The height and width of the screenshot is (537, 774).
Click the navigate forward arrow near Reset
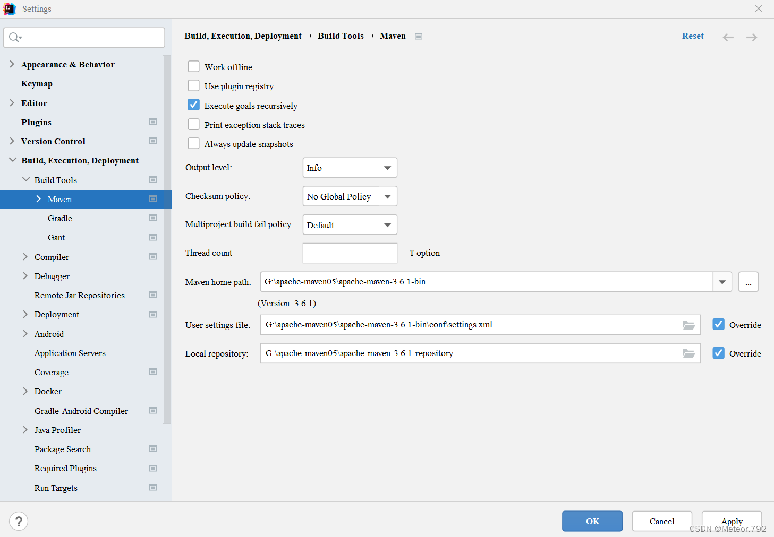751,37
